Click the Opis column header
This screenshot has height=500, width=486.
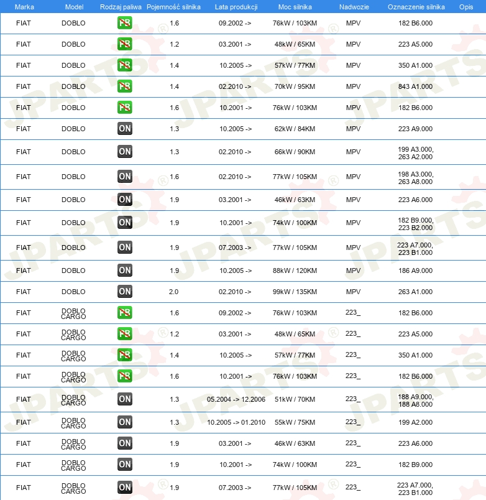point(466,7)
